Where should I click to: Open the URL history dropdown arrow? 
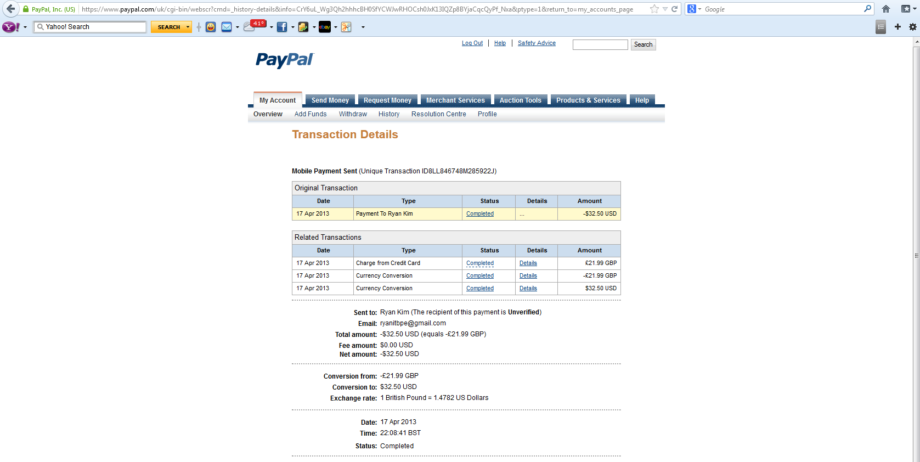click(x=665, y=9)
